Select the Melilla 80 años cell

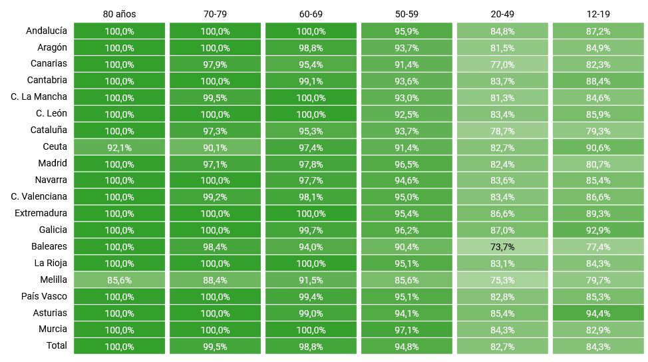coord(119,280)
